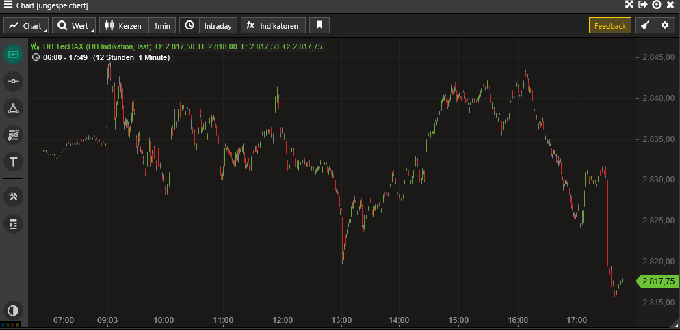The height and width of the screenshot is (330, 680).
Task: Select the Fibonacci trend lines tool
Action: tap(13, 135)
